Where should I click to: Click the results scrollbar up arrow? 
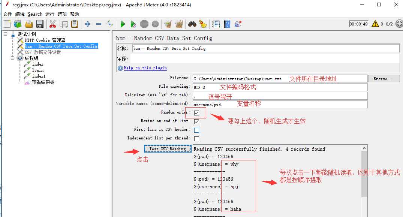point(364,148)
